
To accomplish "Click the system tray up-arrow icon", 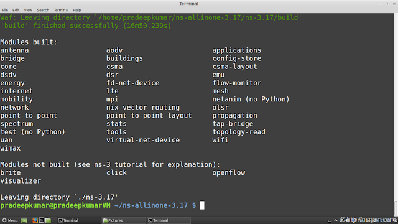I will click(336, 220).
